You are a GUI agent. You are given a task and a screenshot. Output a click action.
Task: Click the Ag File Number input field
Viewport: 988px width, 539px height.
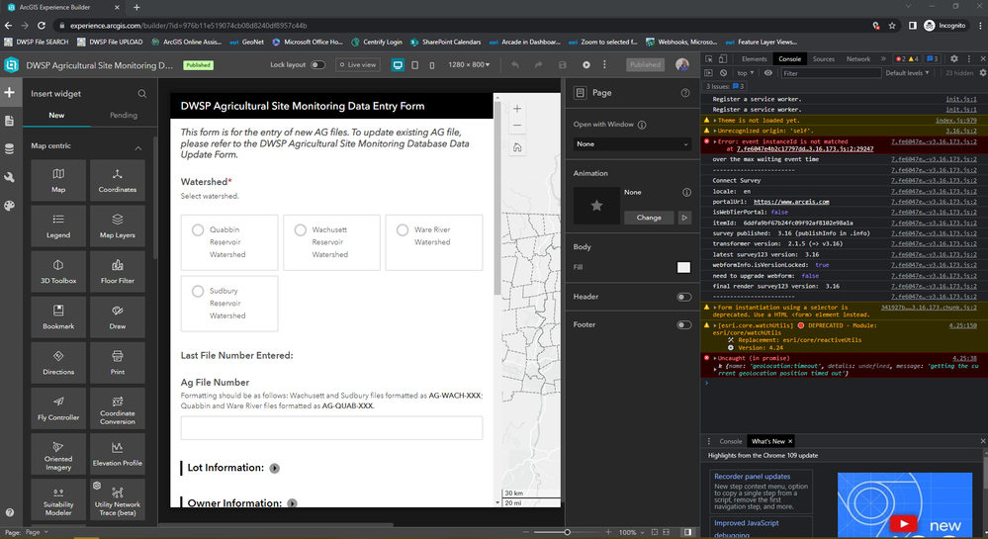pyautogui.click(x=331, y=428)
